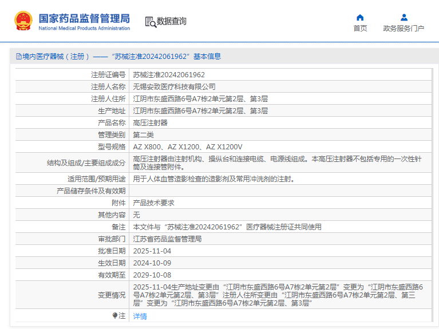Click National Medical Products Administration English subtitle
This screenshot has width=439, height=329.
pyautogui.click(x=84, y=29)
